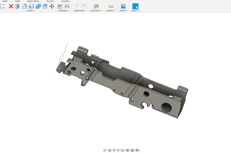The image size is (231, 153).
Task: Select the Joint tool icon
Action: point(67,6)
